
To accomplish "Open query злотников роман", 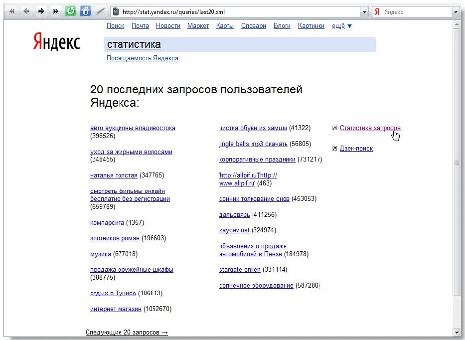I will point(115,238).
